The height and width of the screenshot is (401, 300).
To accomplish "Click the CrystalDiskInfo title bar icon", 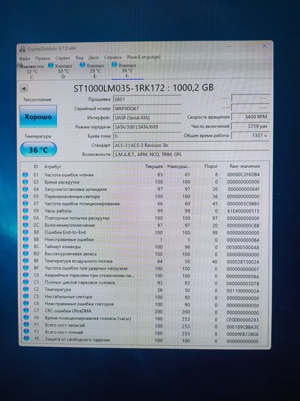I will pos(23,49).
